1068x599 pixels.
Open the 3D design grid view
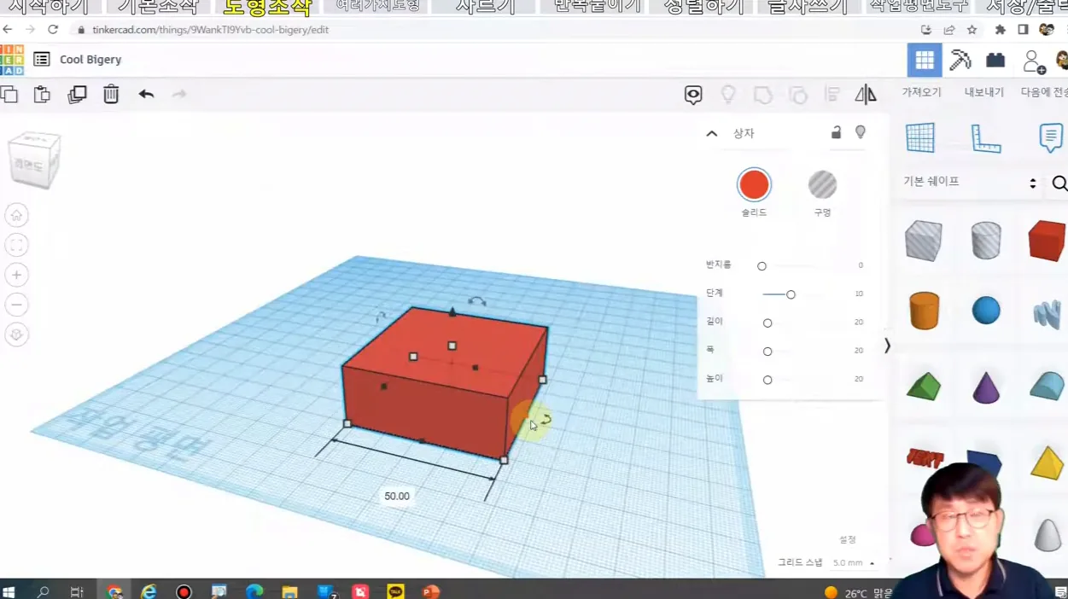tap(925, 61)
